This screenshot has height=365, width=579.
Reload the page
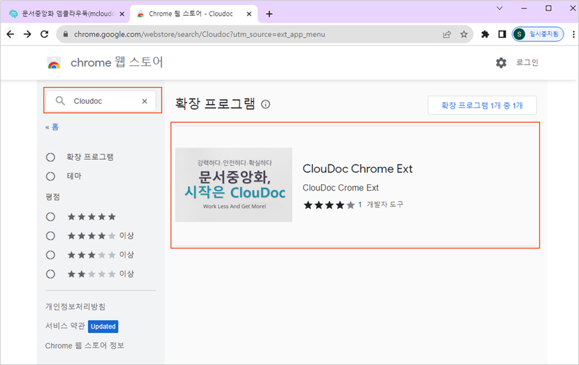click(x=44, y=35)
